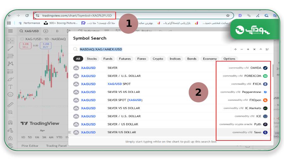Image resolution: width=284 pixels, height=160 pixels.
Task: Select the All filter tab
Action: pos(78,59)
